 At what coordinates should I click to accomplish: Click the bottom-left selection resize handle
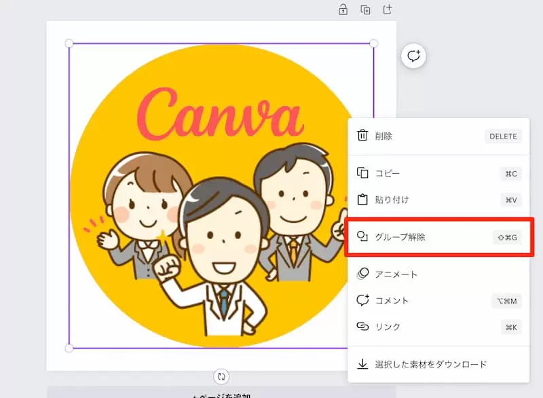[69, 348]
